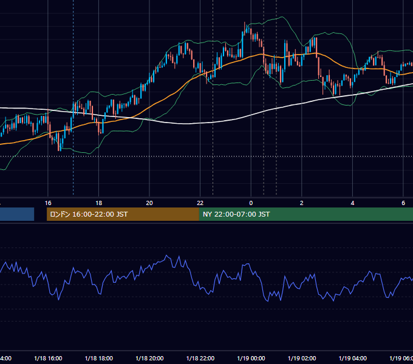Click the 16 hour label on upper axis
Screen dimensions: 413x364
(48, 203)
